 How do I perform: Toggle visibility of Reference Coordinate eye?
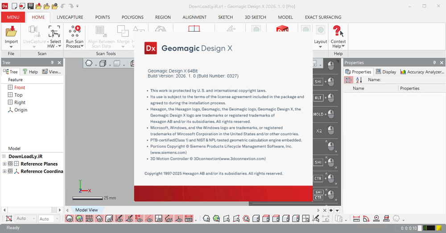(10, 171)
